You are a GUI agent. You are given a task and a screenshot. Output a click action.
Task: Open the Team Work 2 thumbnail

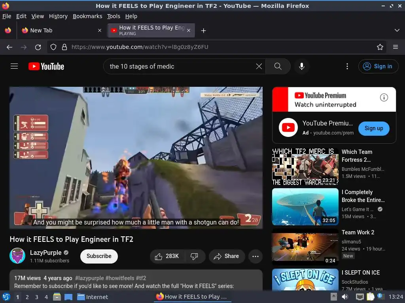pos(305,247)
